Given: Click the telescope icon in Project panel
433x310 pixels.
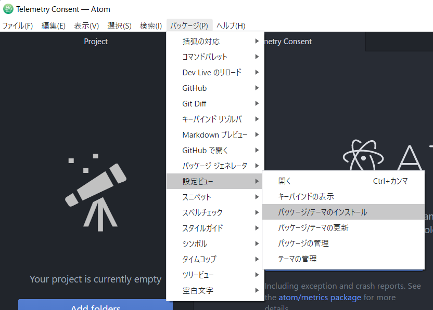Looking at the screenshot, I should click(x=96, y=192).
